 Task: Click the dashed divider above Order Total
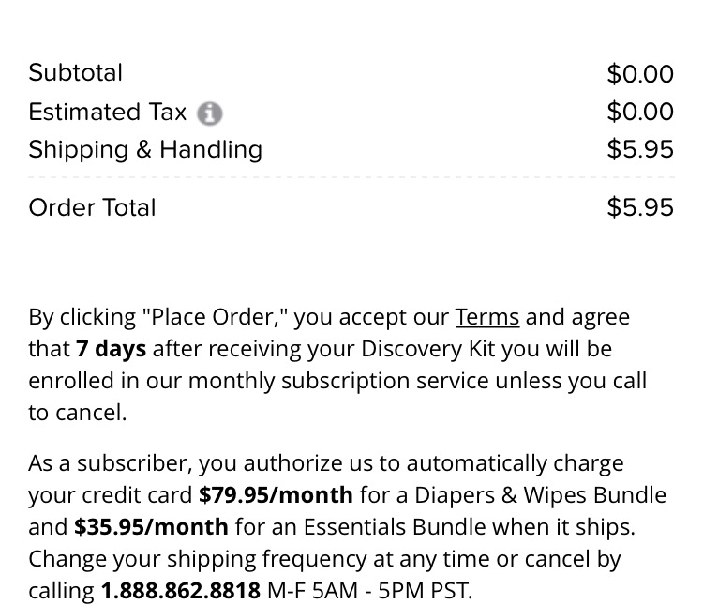351,177
